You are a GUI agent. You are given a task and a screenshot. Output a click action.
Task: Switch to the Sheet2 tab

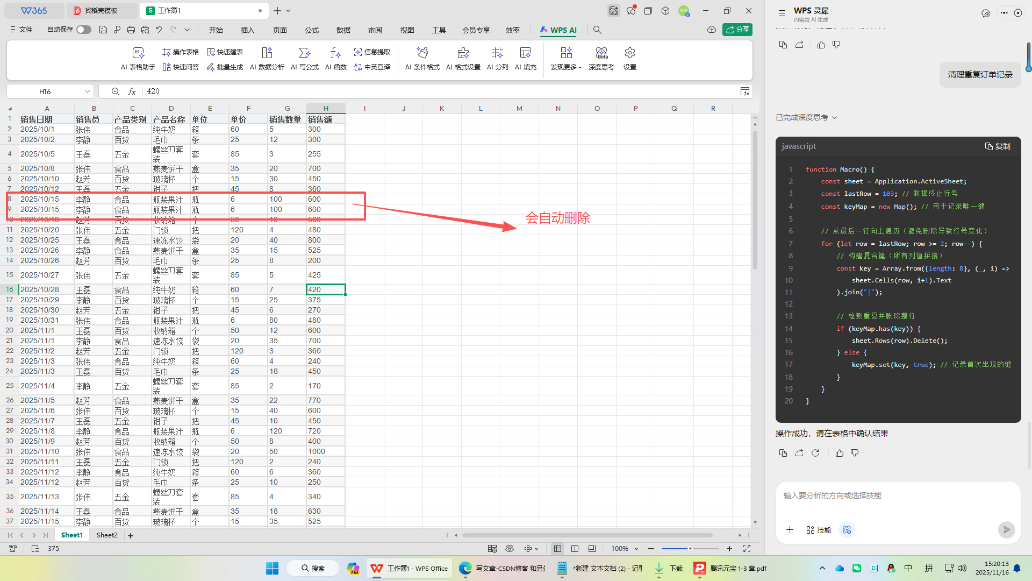pos(107,535)
